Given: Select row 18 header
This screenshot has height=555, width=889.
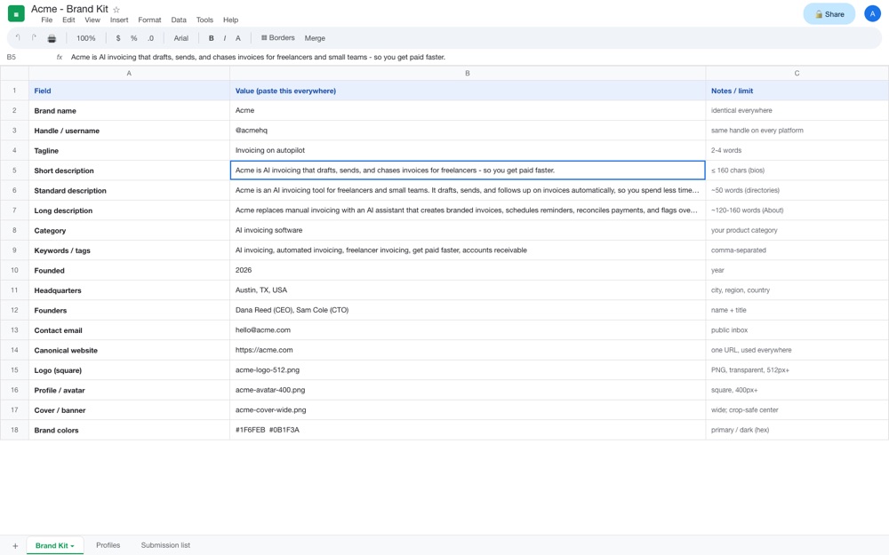Looking at the screenshot, I should point(14,430).
